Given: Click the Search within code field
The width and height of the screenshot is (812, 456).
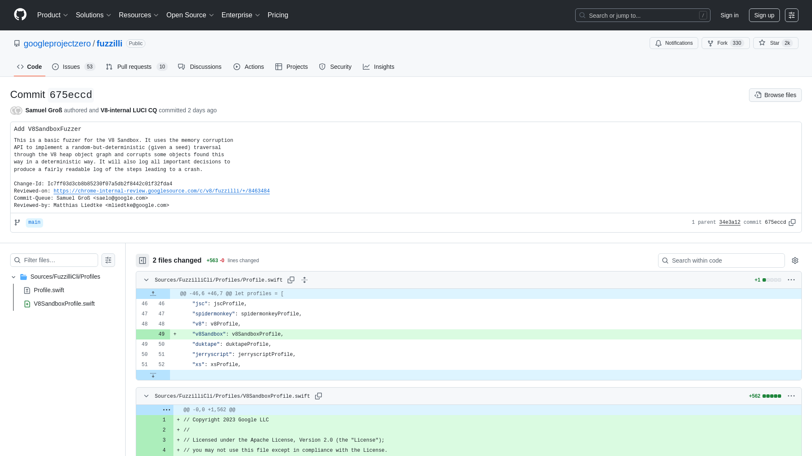Looking at the screenshot, I should (721, 261).
